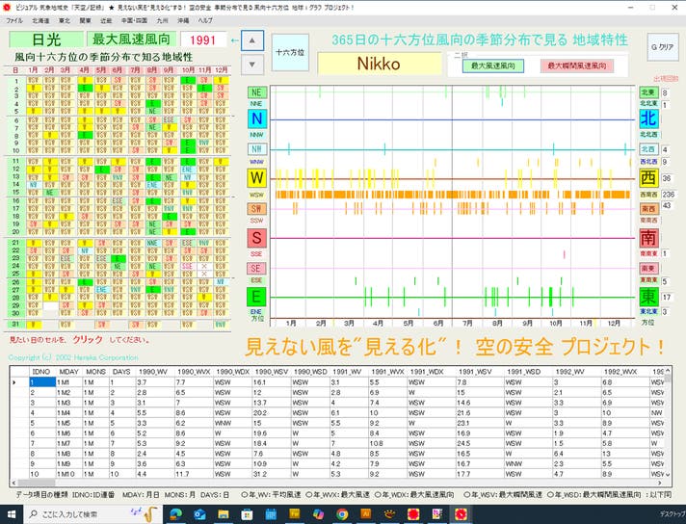Open the Windows Start menu

(11, 514)
